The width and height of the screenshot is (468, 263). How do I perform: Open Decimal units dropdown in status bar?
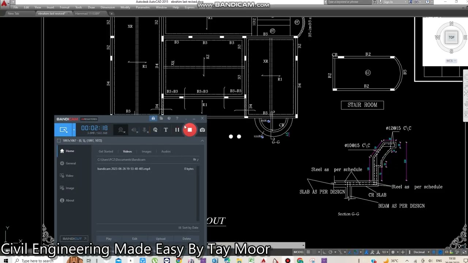tap(421, 252)
